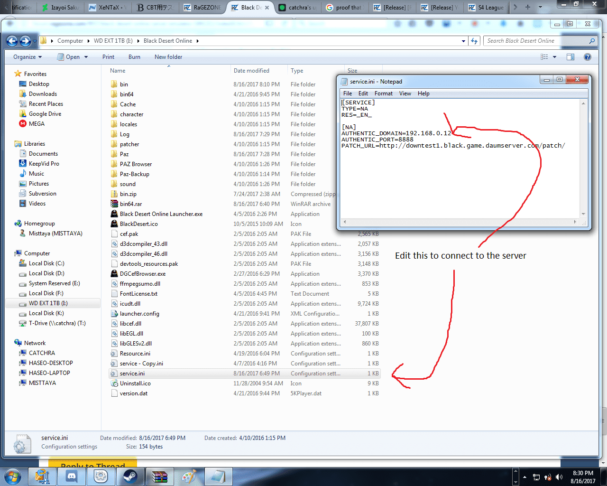This screenshot has width=607, height=486.
Task: Open Discord from the taskbar
Action: (x=72, y=477)
